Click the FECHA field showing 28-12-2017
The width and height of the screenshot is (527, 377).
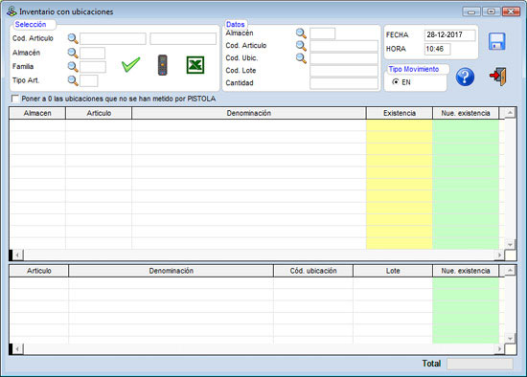pos(450,34)
